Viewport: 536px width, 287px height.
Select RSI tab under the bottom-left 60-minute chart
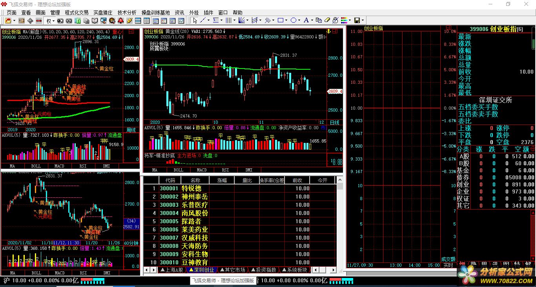pyautogui.click(x=83, y=273)
